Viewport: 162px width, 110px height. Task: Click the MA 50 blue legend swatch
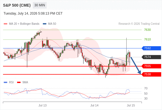point(44,24)
